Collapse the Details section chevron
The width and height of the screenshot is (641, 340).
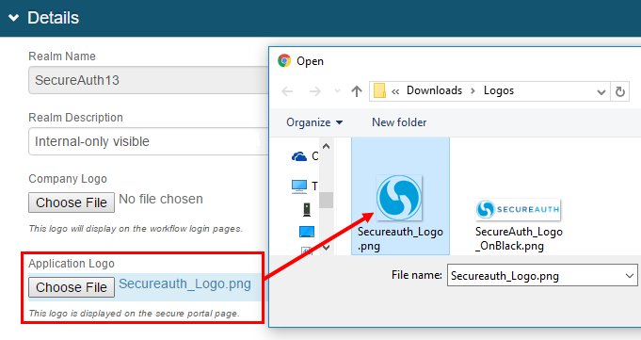coord(13,18)
